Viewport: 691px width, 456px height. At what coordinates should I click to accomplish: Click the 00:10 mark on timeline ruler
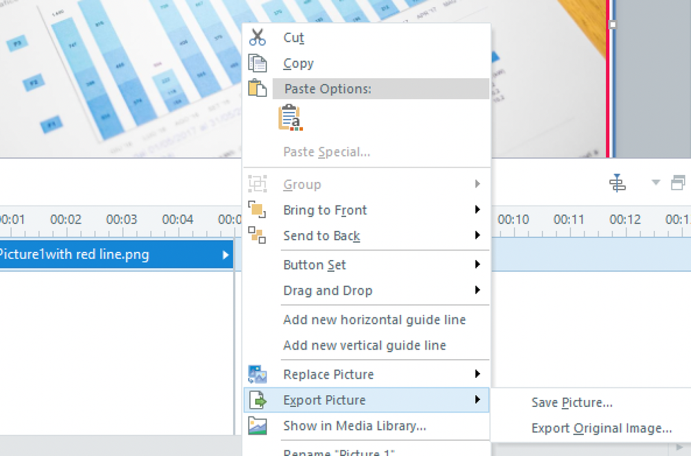(513, 220)
